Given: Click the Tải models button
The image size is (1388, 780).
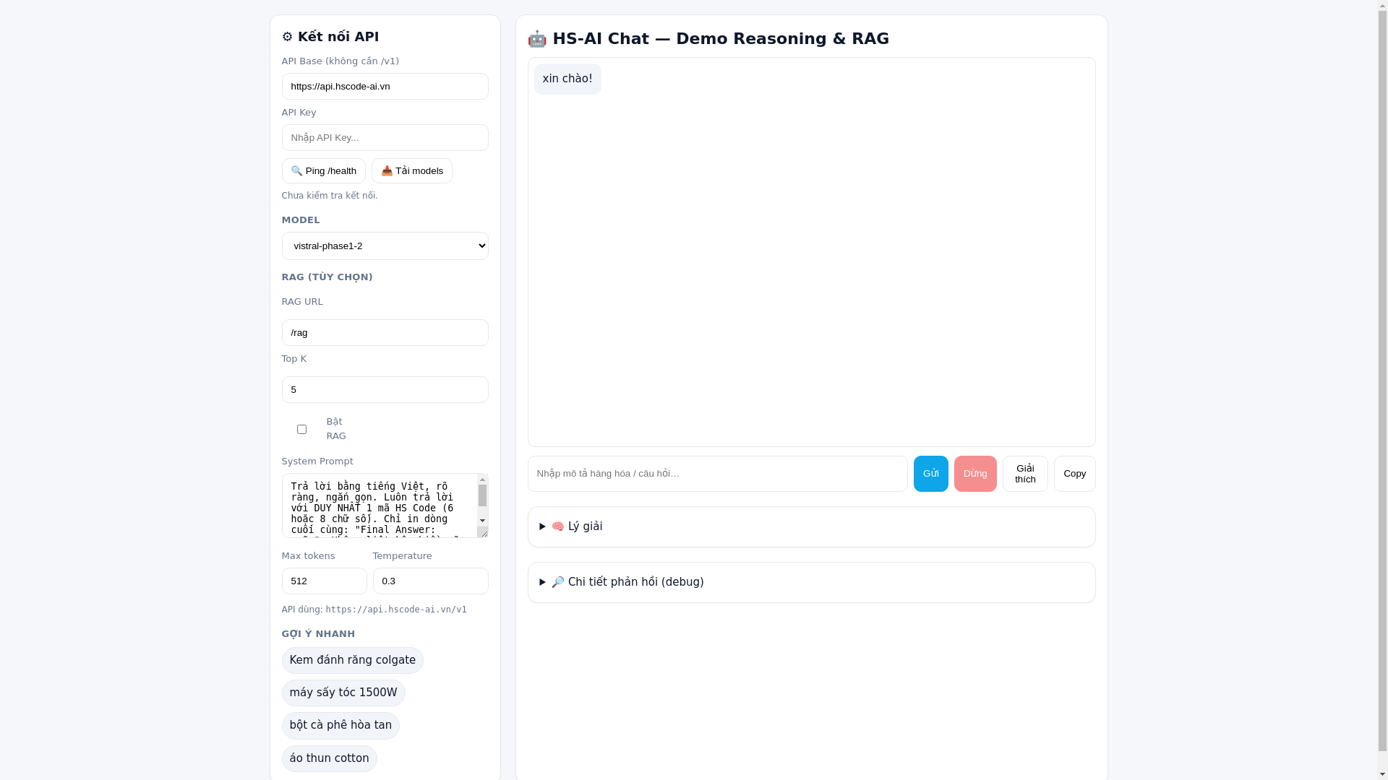Looking at the screenshot, I should click(411, 171).
